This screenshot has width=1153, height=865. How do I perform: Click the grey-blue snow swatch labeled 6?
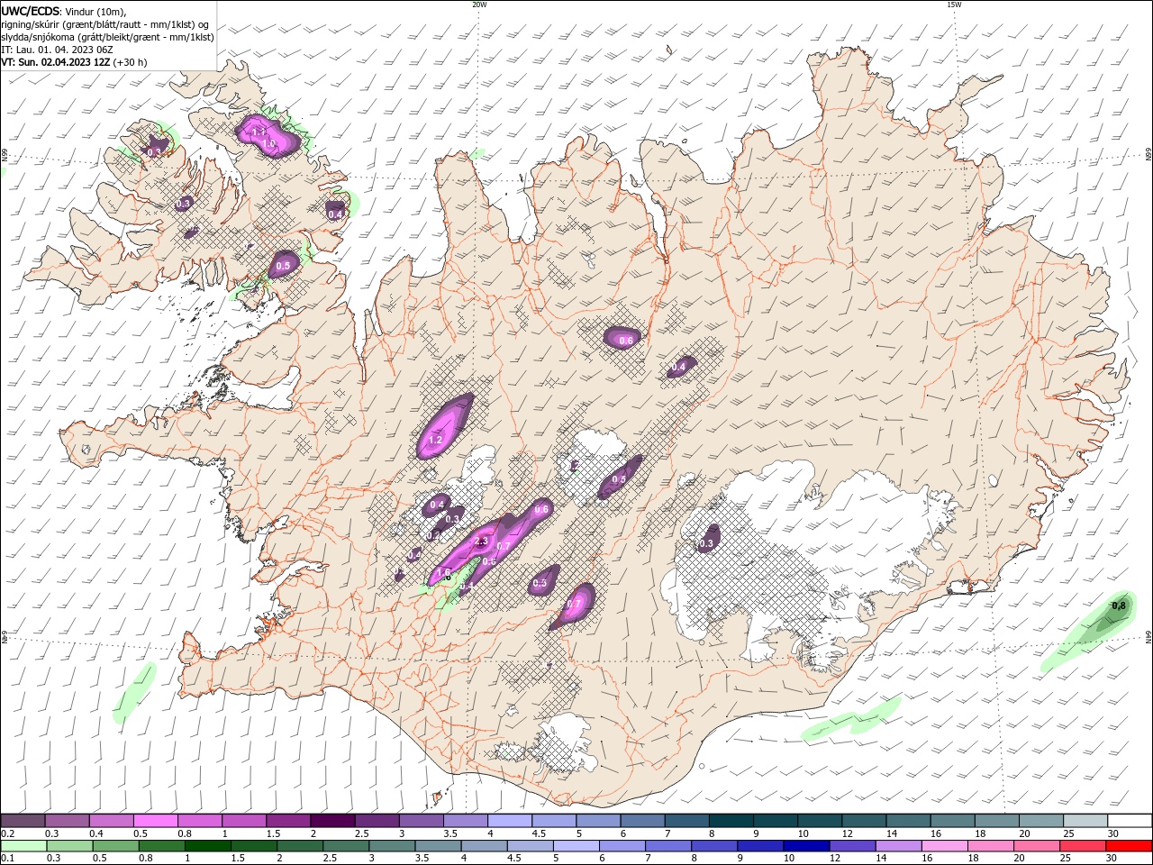(642, 821)
